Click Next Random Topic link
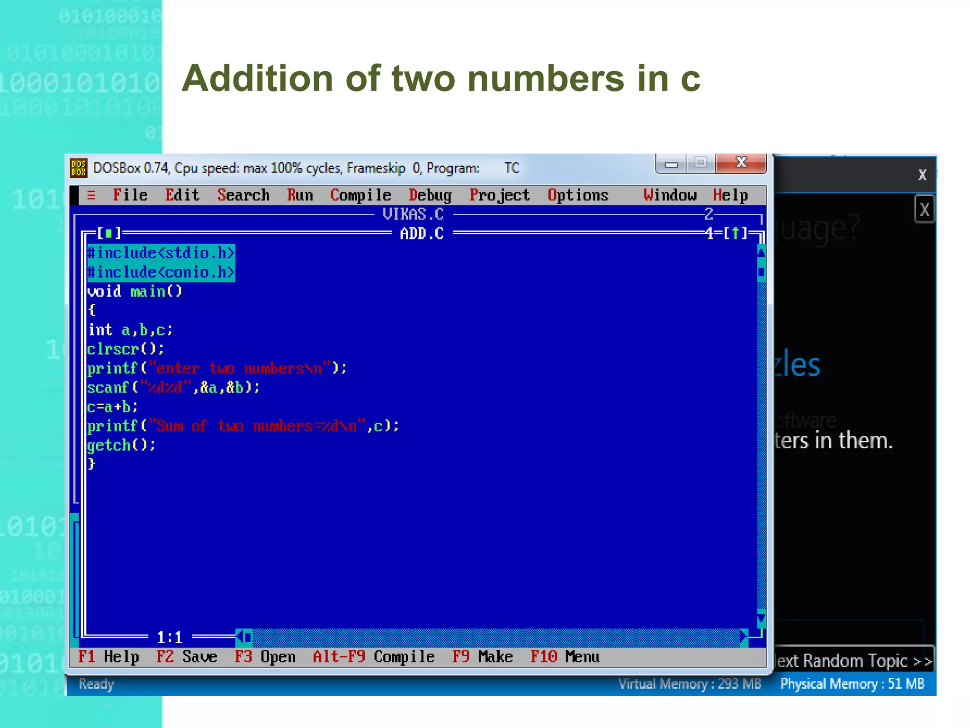This screenshot has width=970, height=728. tap(853, 661)
